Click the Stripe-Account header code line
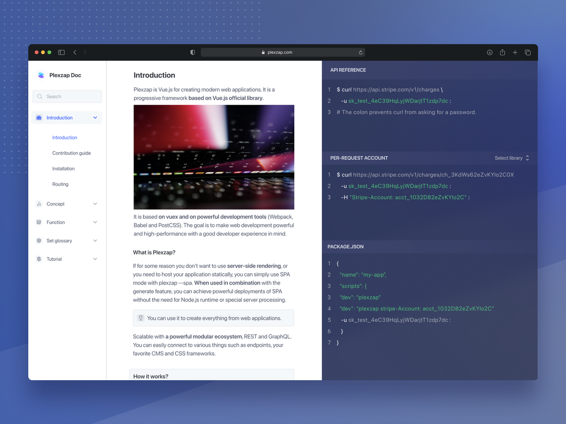This screenshot has height=424, width=566. (405, 197)
